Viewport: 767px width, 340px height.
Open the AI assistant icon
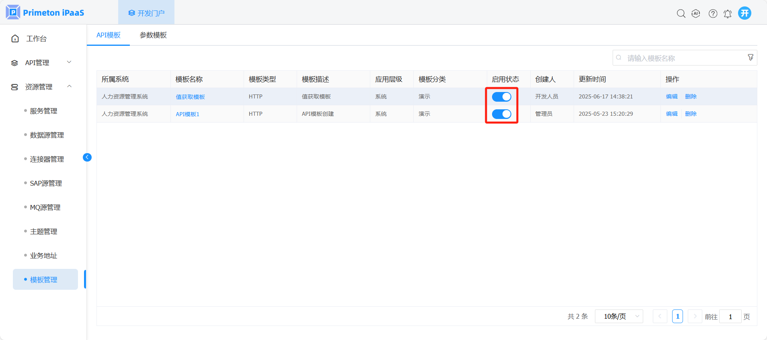point(696,14)
